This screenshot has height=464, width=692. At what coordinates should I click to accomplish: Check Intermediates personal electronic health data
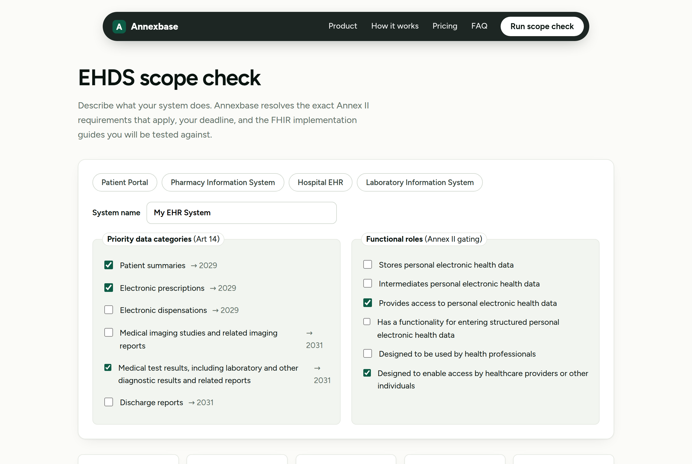pos(368,284)
